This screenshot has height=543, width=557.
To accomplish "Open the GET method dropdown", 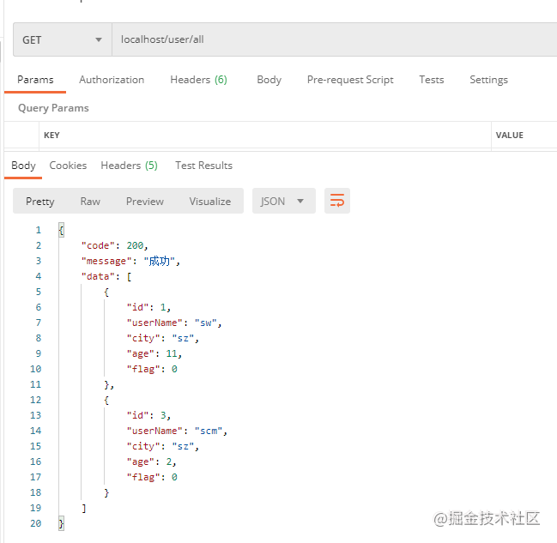I will 62,39.
